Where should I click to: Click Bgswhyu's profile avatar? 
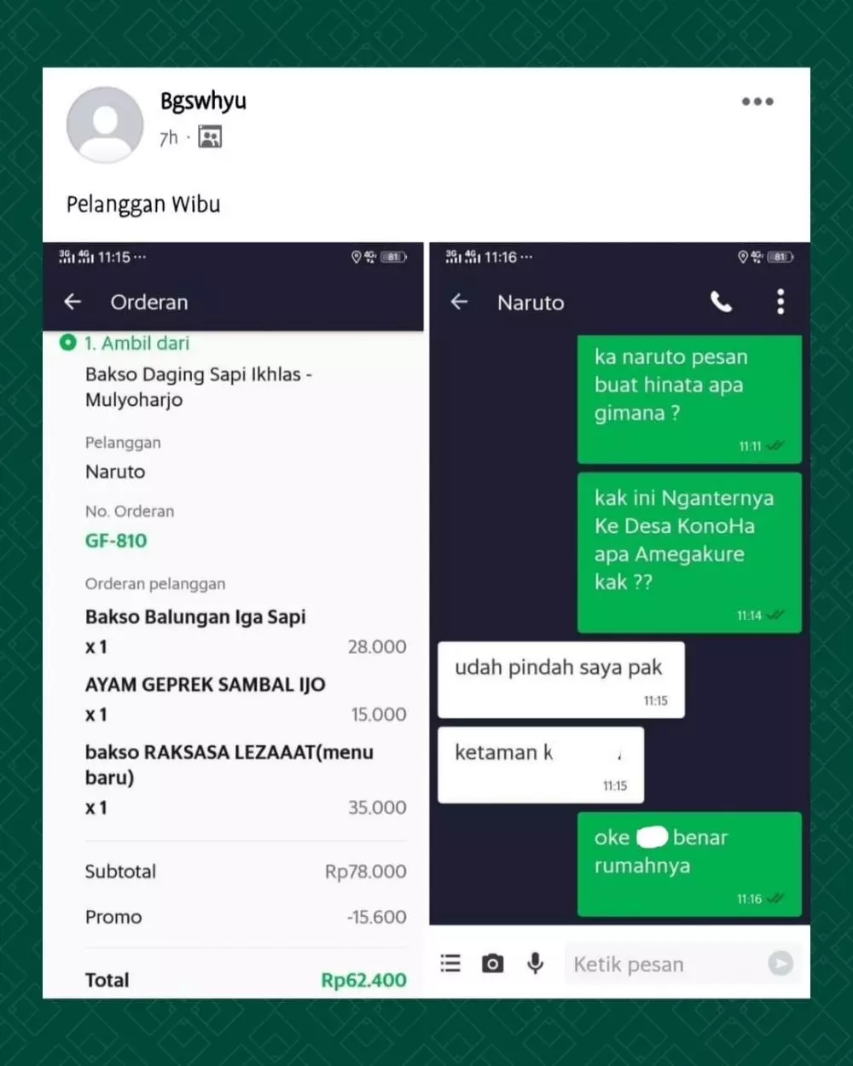105,124
